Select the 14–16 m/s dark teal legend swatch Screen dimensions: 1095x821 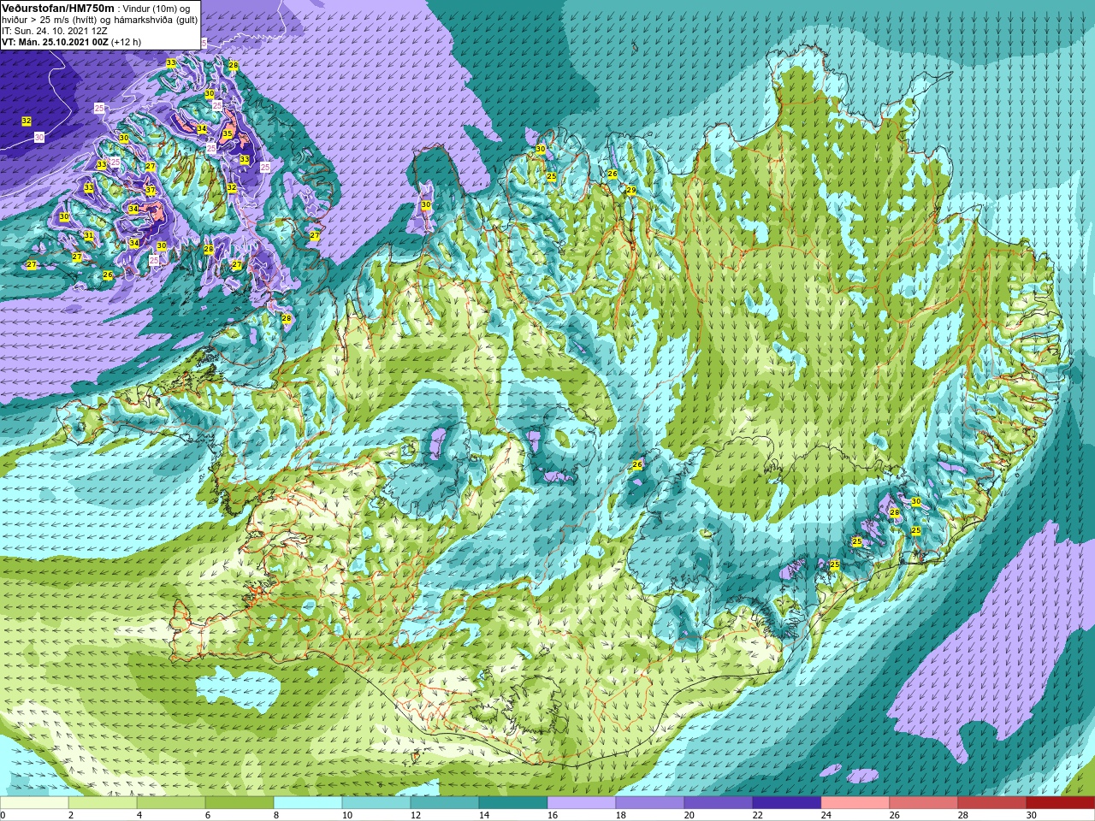(513, 803)
